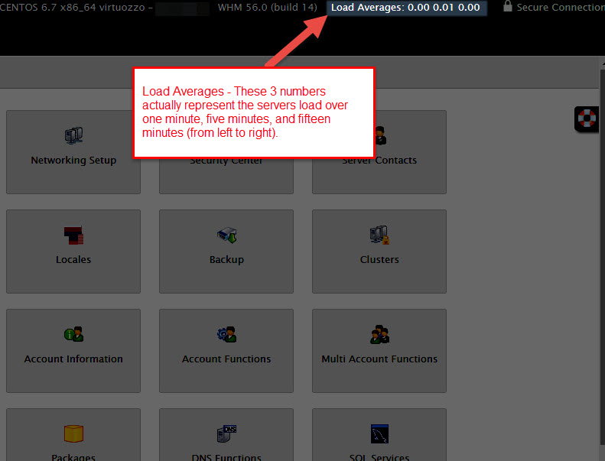Open the Backup drive icon

tap(226, 235)
